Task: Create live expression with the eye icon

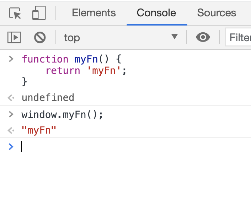Action: [203, 37]
